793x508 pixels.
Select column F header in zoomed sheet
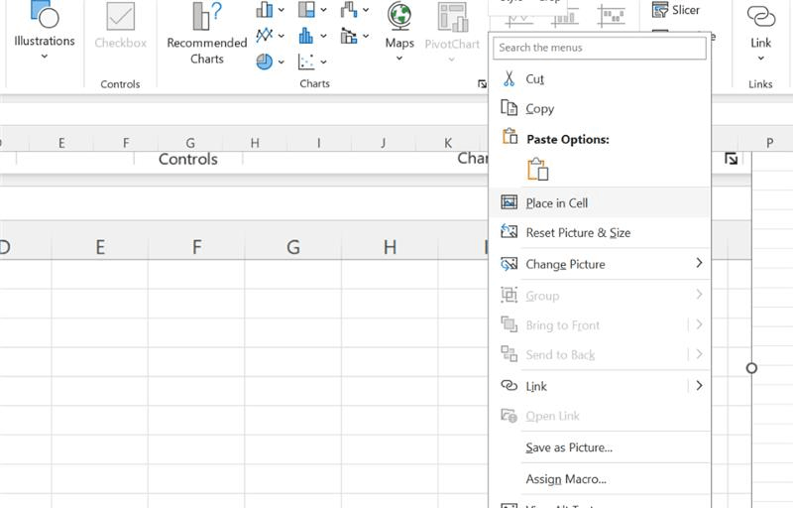pyautogui.click(x=196, y=247)
